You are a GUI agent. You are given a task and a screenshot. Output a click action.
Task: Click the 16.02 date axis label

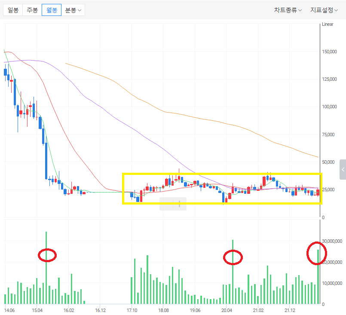coord(69,310)
